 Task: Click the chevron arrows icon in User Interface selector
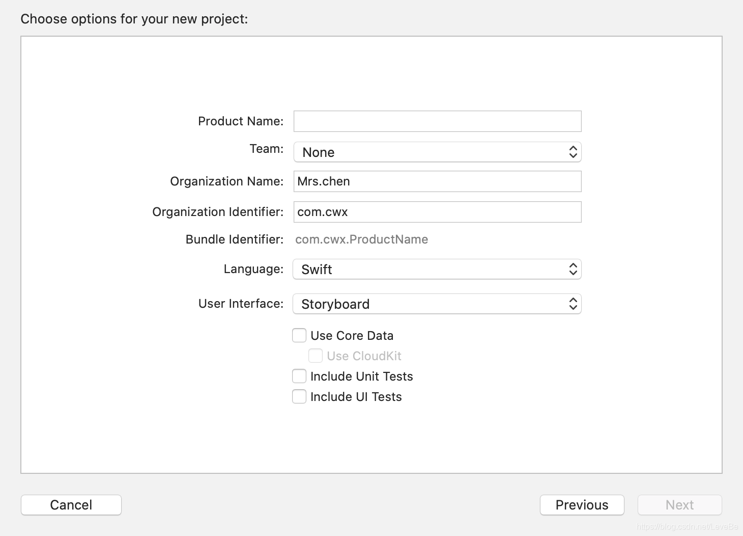[x=573, y=304]
